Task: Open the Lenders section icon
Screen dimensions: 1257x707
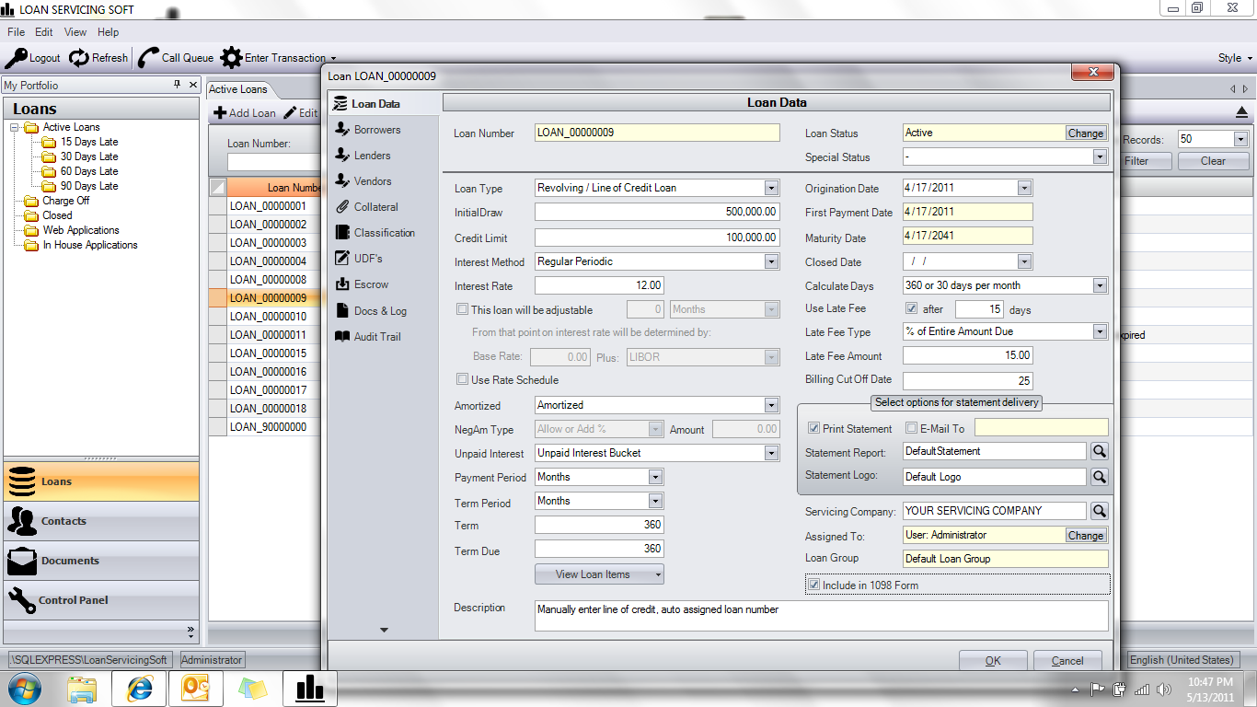Action: pyautogui.click(x=342, y=156)
